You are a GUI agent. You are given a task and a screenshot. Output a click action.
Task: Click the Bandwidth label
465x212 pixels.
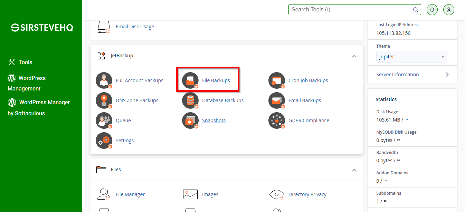[x=387, y=153]
